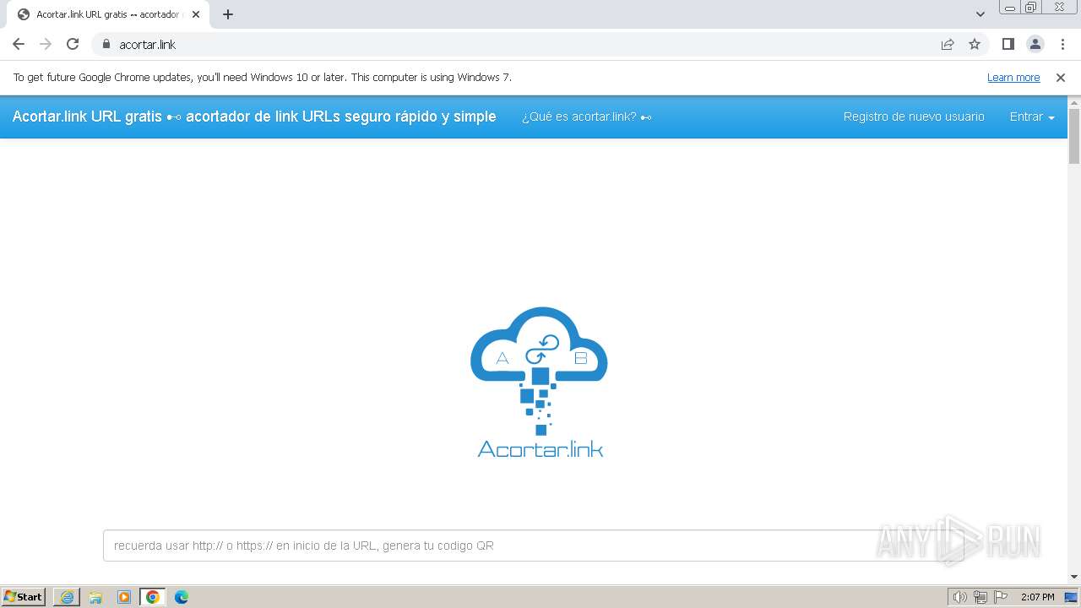Open the media player taskbar icon

pos(124,597)
